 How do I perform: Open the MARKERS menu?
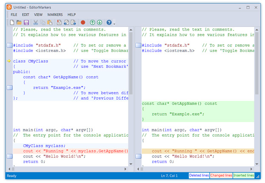[55, 14]
